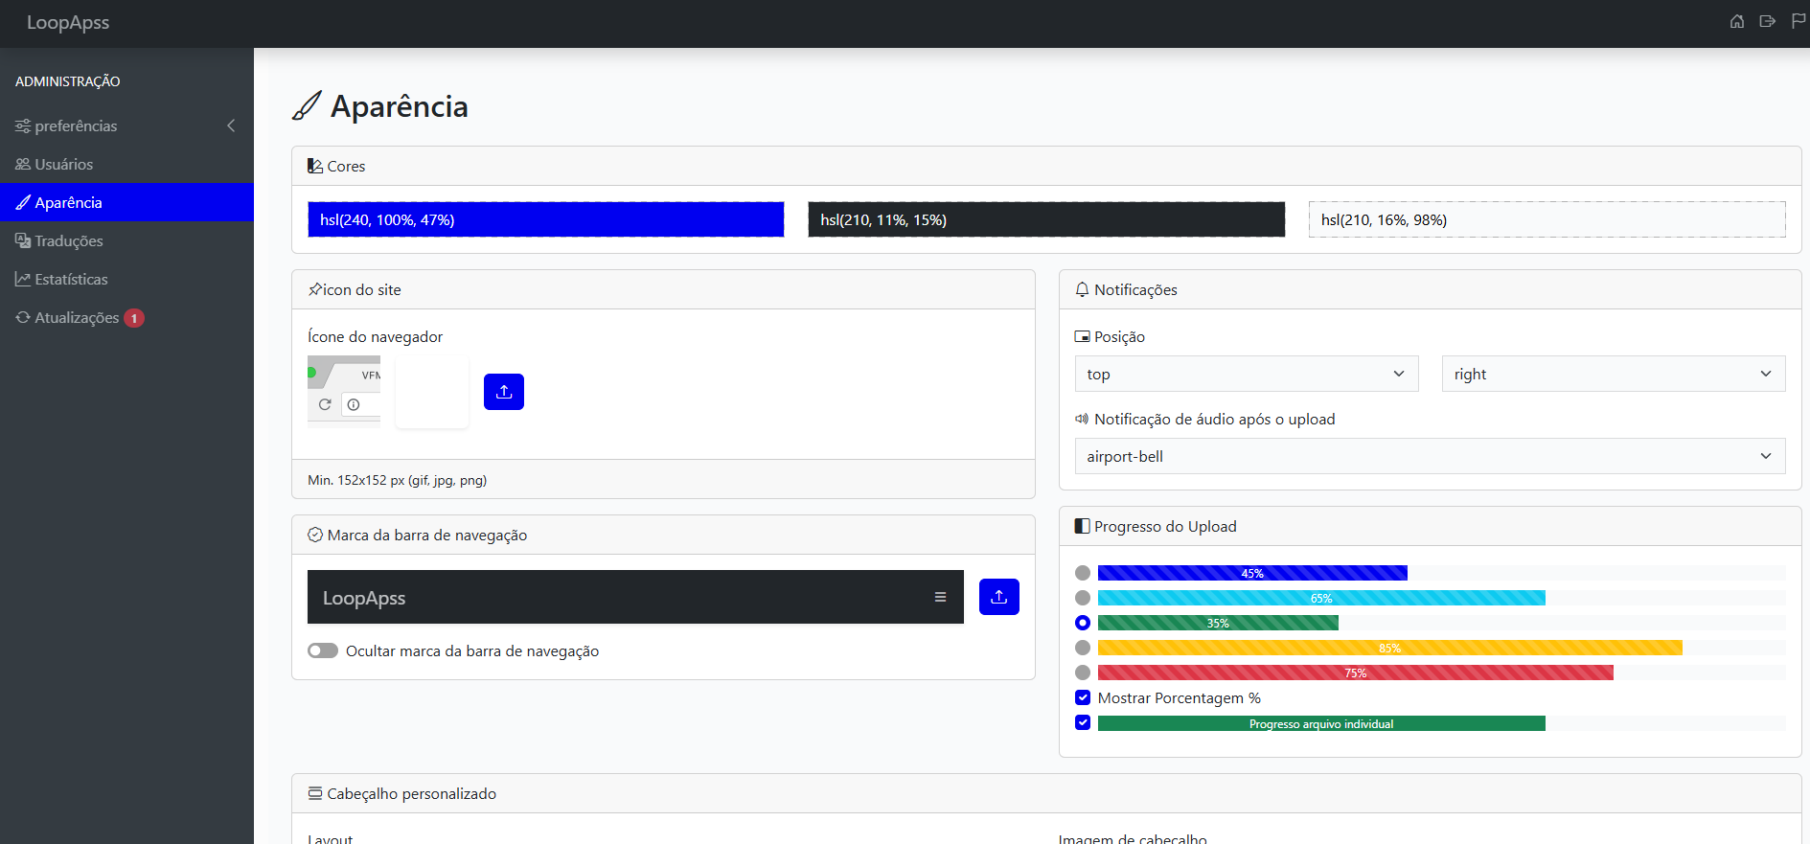Upload a new browser icon
The image size is (1810, 844).
(504, 392)
